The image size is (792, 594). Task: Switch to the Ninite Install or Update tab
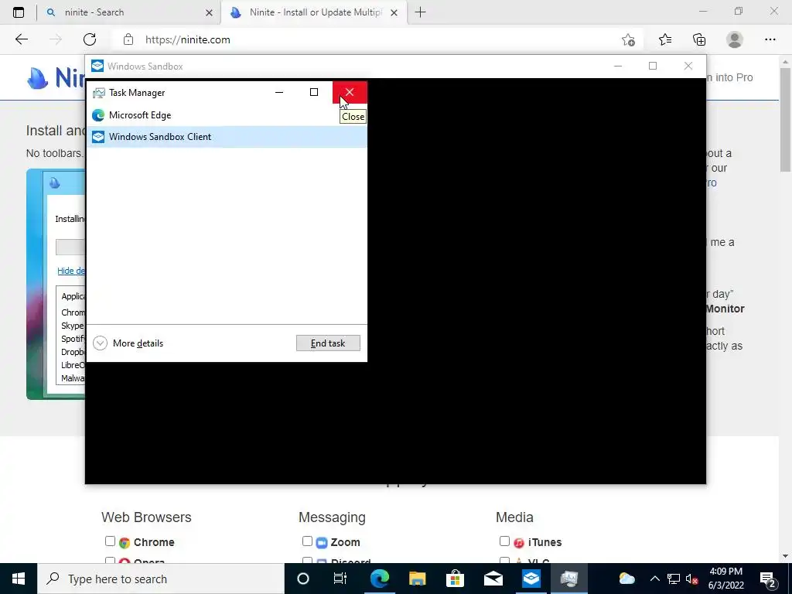pyautogui.click(x=316, y=12)
